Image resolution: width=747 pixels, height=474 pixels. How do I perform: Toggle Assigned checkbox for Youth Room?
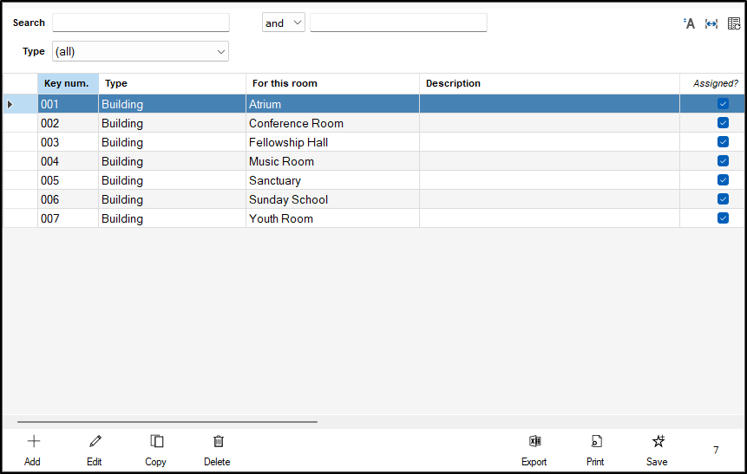[723, 218]
